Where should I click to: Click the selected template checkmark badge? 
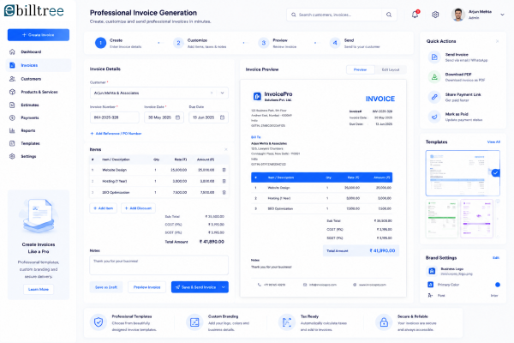click(496, 172)
